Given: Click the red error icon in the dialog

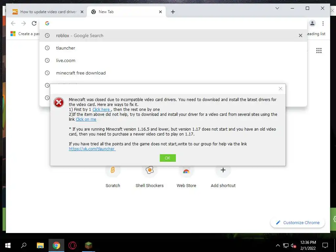Looking at the screenshot, I should (x=59, y=102).
